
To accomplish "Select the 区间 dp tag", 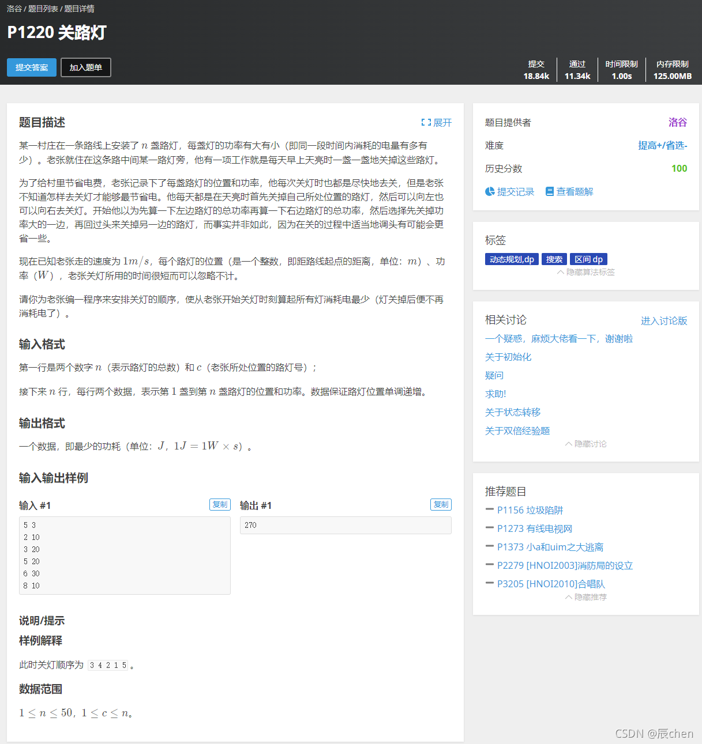I will (x=589, y=259).
